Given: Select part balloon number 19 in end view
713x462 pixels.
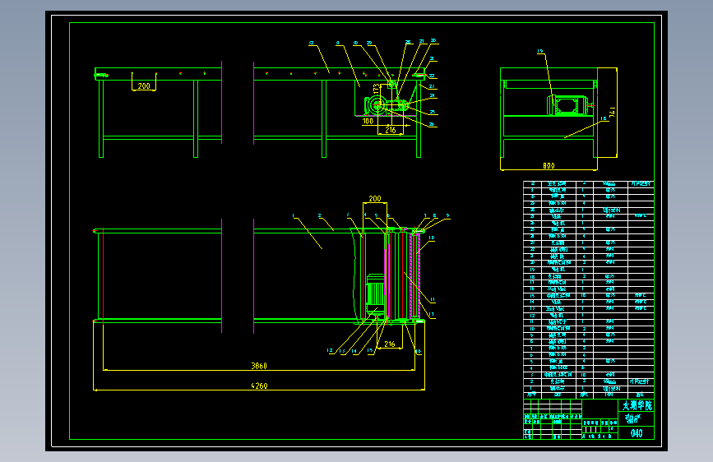Looking at the screenshot, I should click(x=539, y=52).
